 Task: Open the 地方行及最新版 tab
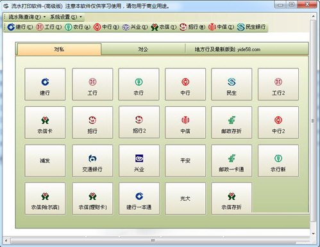tap(228, 49)
